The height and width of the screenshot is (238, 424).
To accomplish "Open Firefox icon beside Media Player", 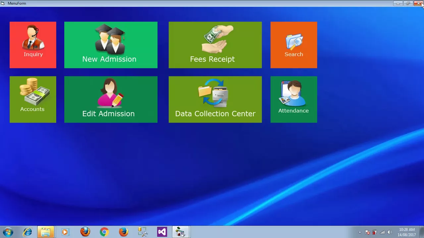I will (85, 232).
